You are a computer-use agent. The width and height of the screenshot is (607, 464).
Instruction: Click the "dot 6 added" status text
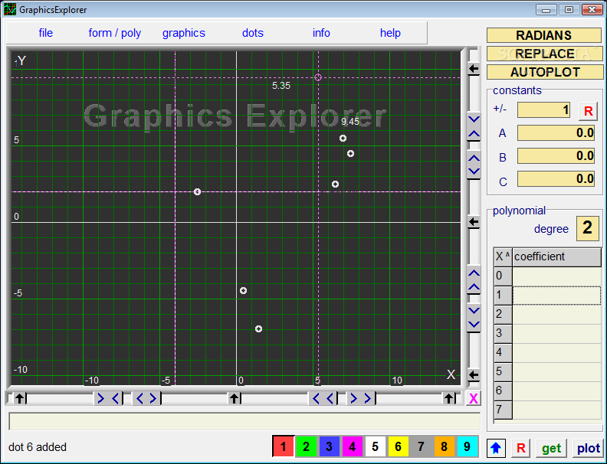38,447
